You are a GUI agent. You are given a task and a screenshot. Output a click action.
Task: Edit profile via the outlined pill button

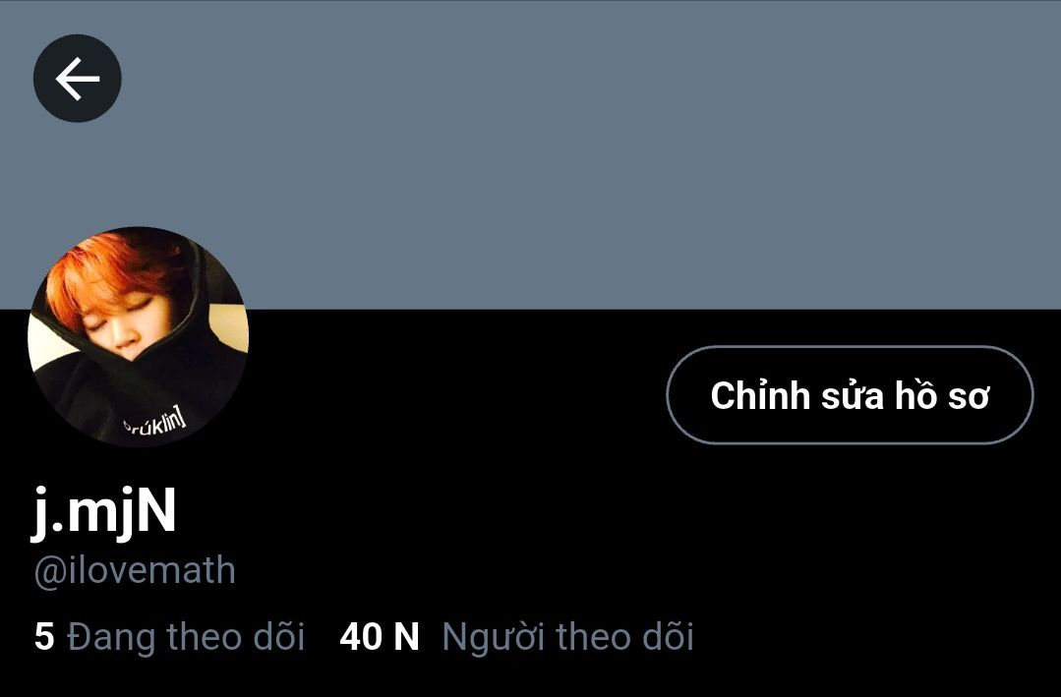point(850,395)
